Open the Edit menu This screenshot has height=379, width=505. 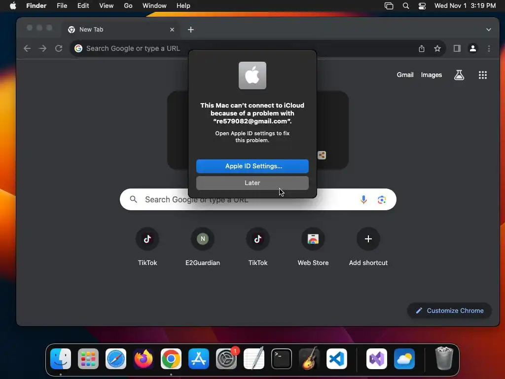coord(83,6)
